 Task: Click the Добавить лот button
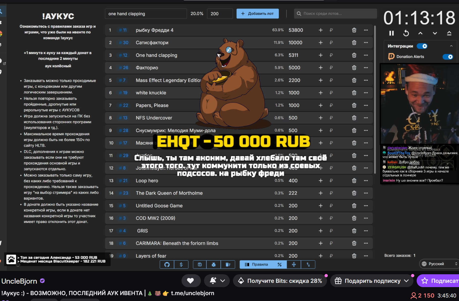(x=258, y=14)
